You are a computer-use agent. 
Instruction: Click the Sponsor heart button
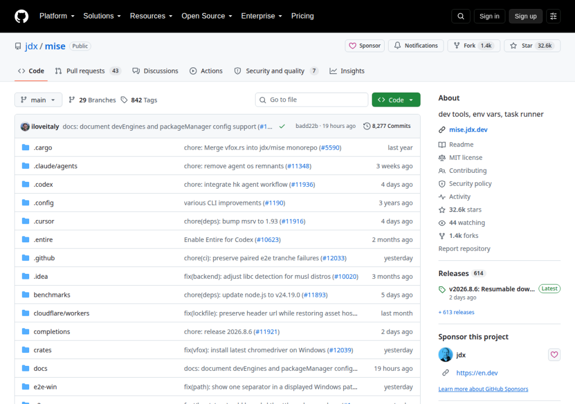click(x=364, y=46)
